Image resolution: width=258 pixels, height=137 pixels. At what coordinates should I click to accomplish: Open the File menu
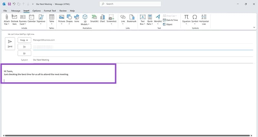click(5, 11)
